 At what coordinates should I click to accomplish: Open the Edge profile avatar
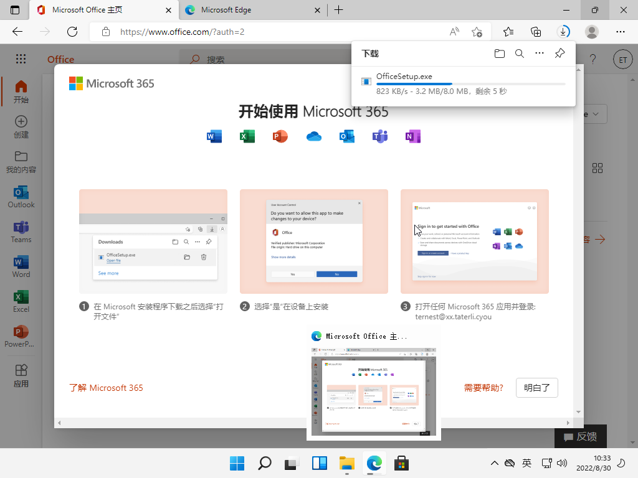coord(592,32)
